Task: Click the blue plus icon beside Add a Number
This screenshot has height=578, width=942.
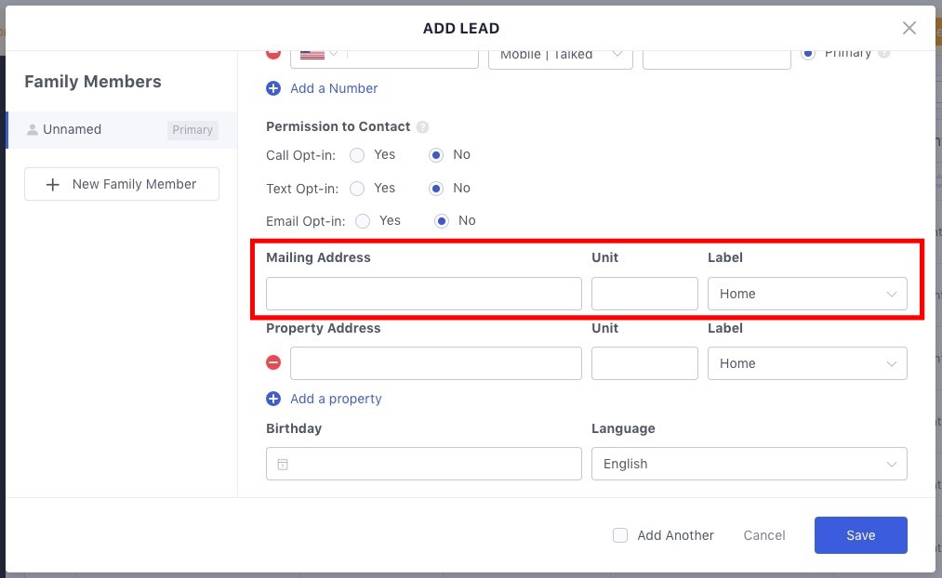Action: pyautogui.click(x=273, y=88)
